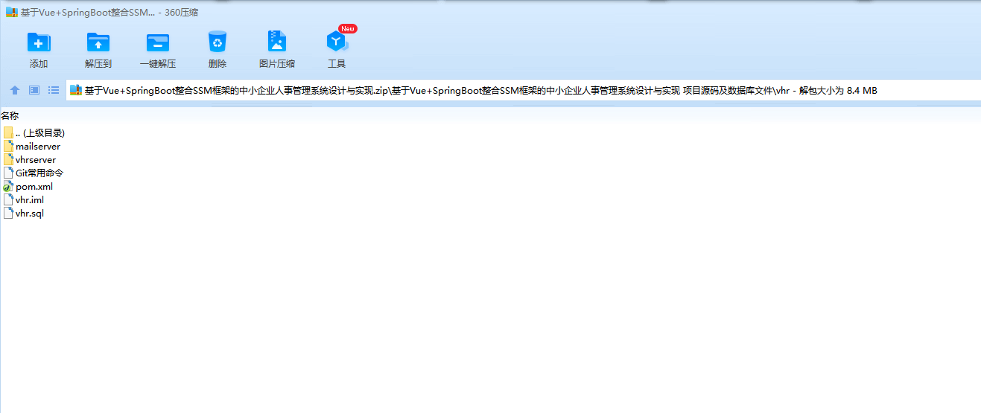The height and width of the screenshot is (413, 981).
Task: Click the 360压缩 app icon in title bar
Action: 12,12
